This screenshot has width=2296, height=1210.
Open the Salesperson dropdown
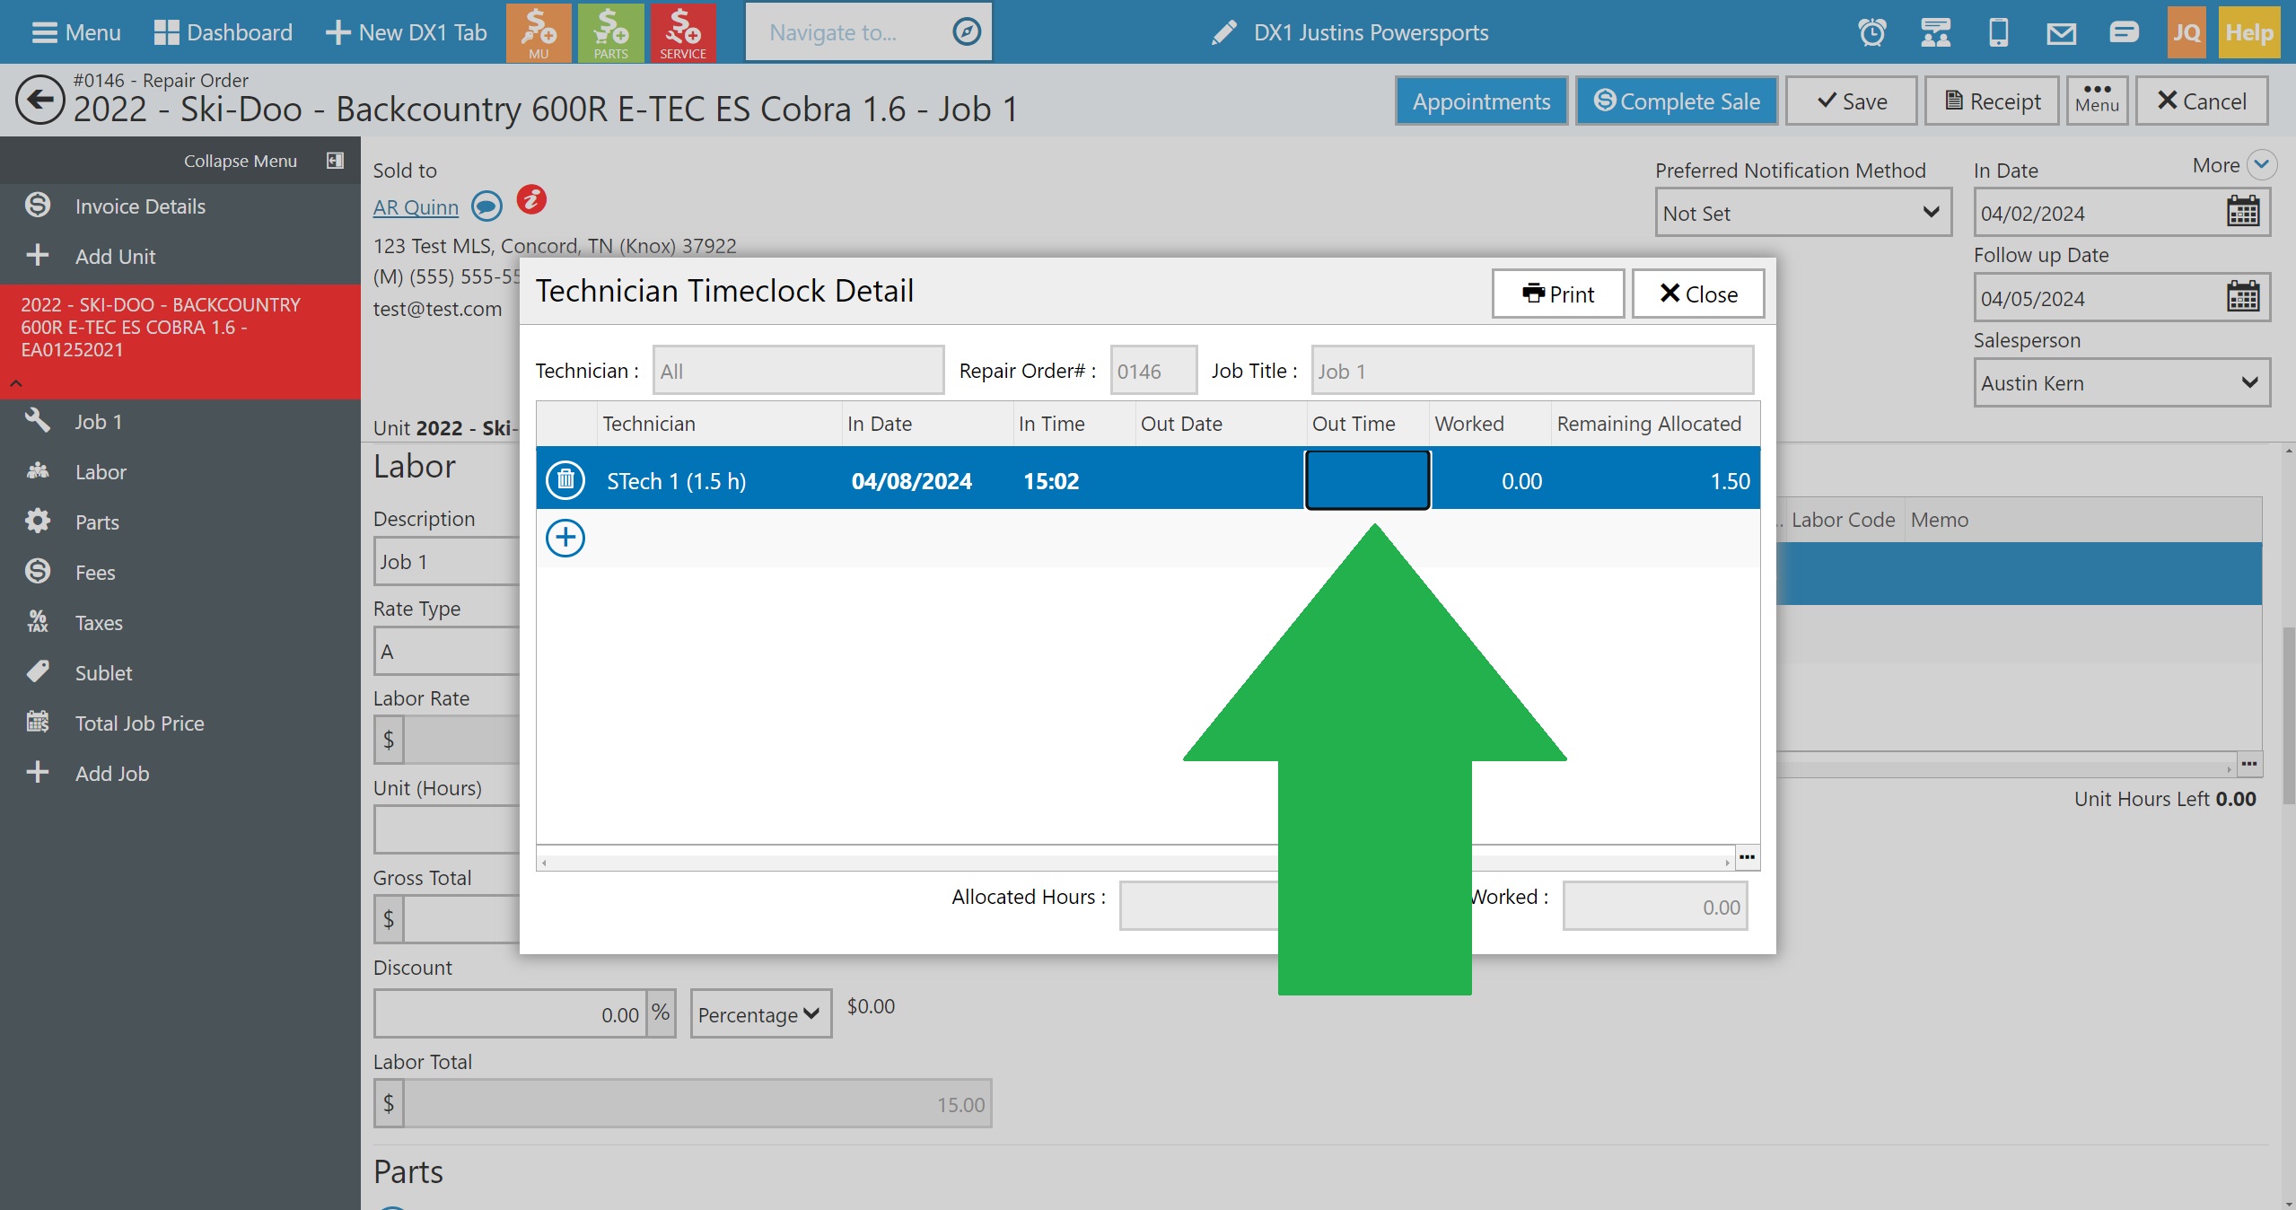2121,383
